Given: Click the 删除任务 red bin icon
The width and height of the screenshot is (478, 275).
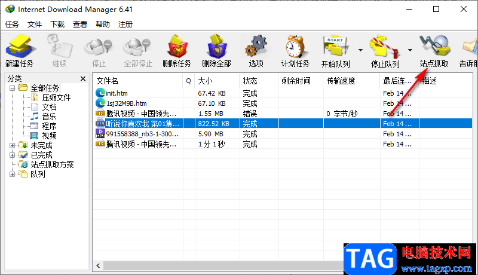Looking at the screenshot, I should [x=177, y=47].
